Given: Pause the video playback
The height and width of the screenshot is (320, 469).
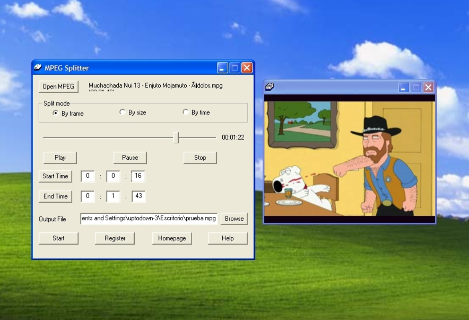Looking at the screenshot, I should tap(130, 158).
